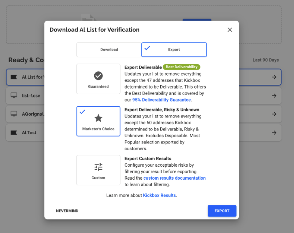The image size is (294, 233).
Task: Click the Export Custom Results heading
Action: (x=148, y=158)
